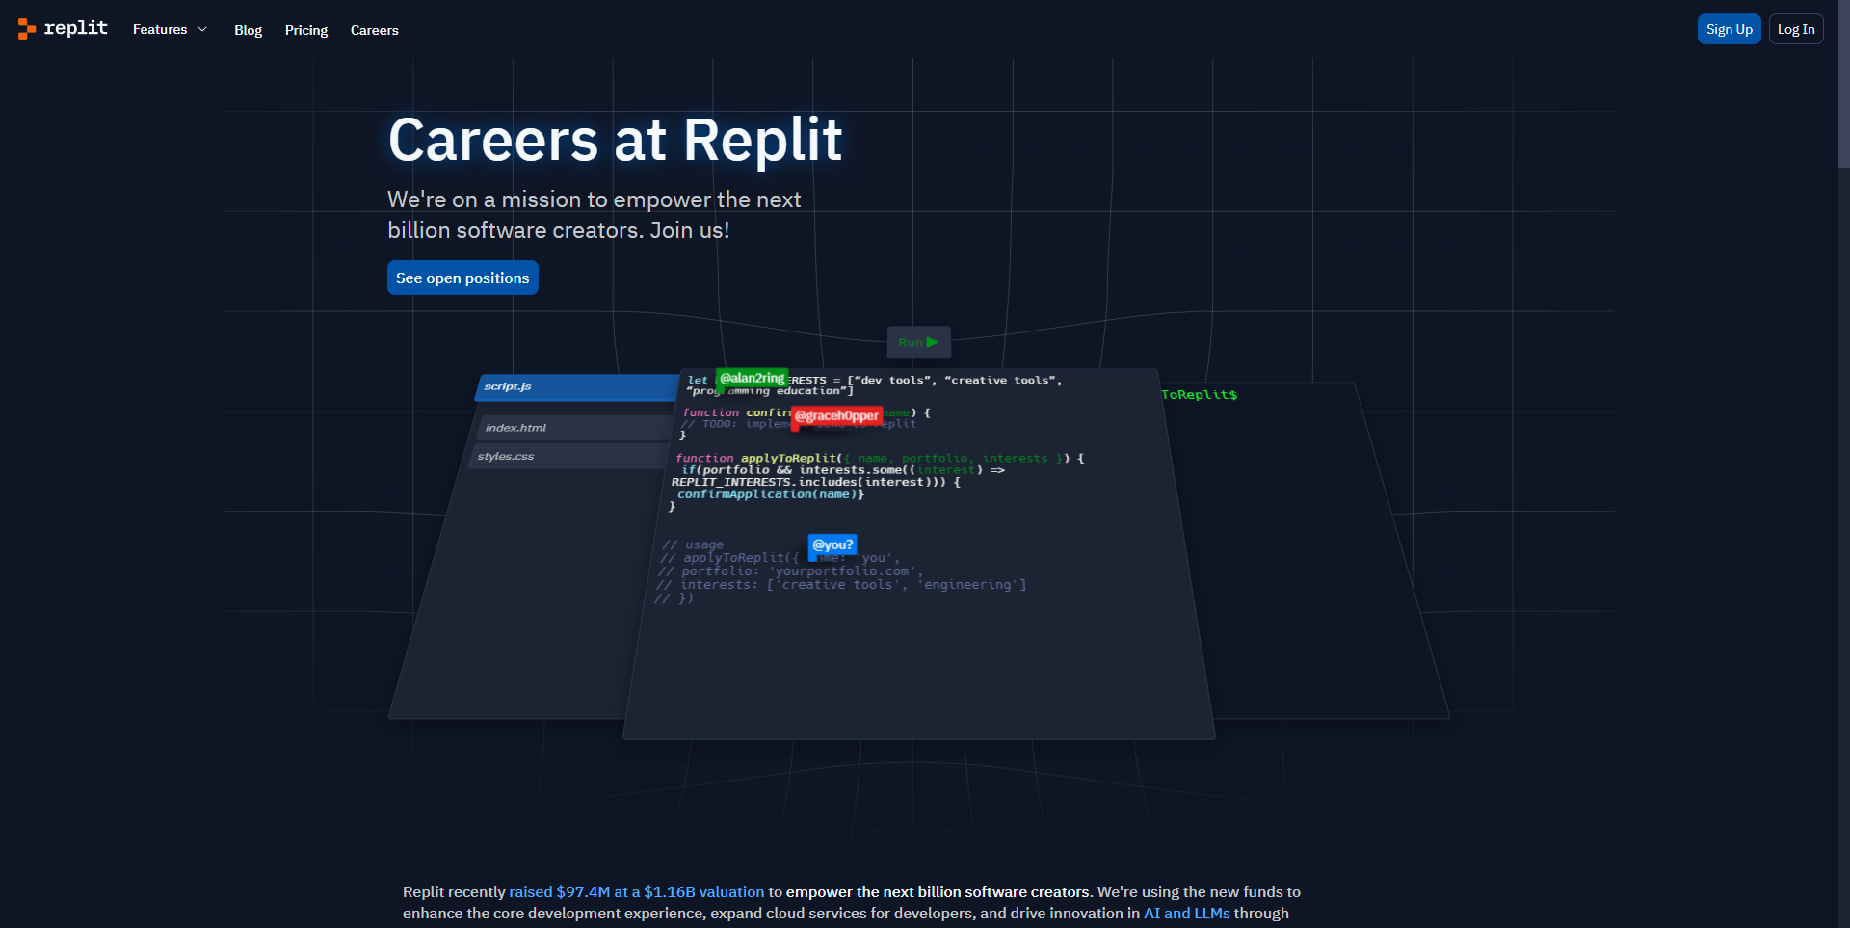
Task: Select the index.html file
Action: click(x=574, y=428)
